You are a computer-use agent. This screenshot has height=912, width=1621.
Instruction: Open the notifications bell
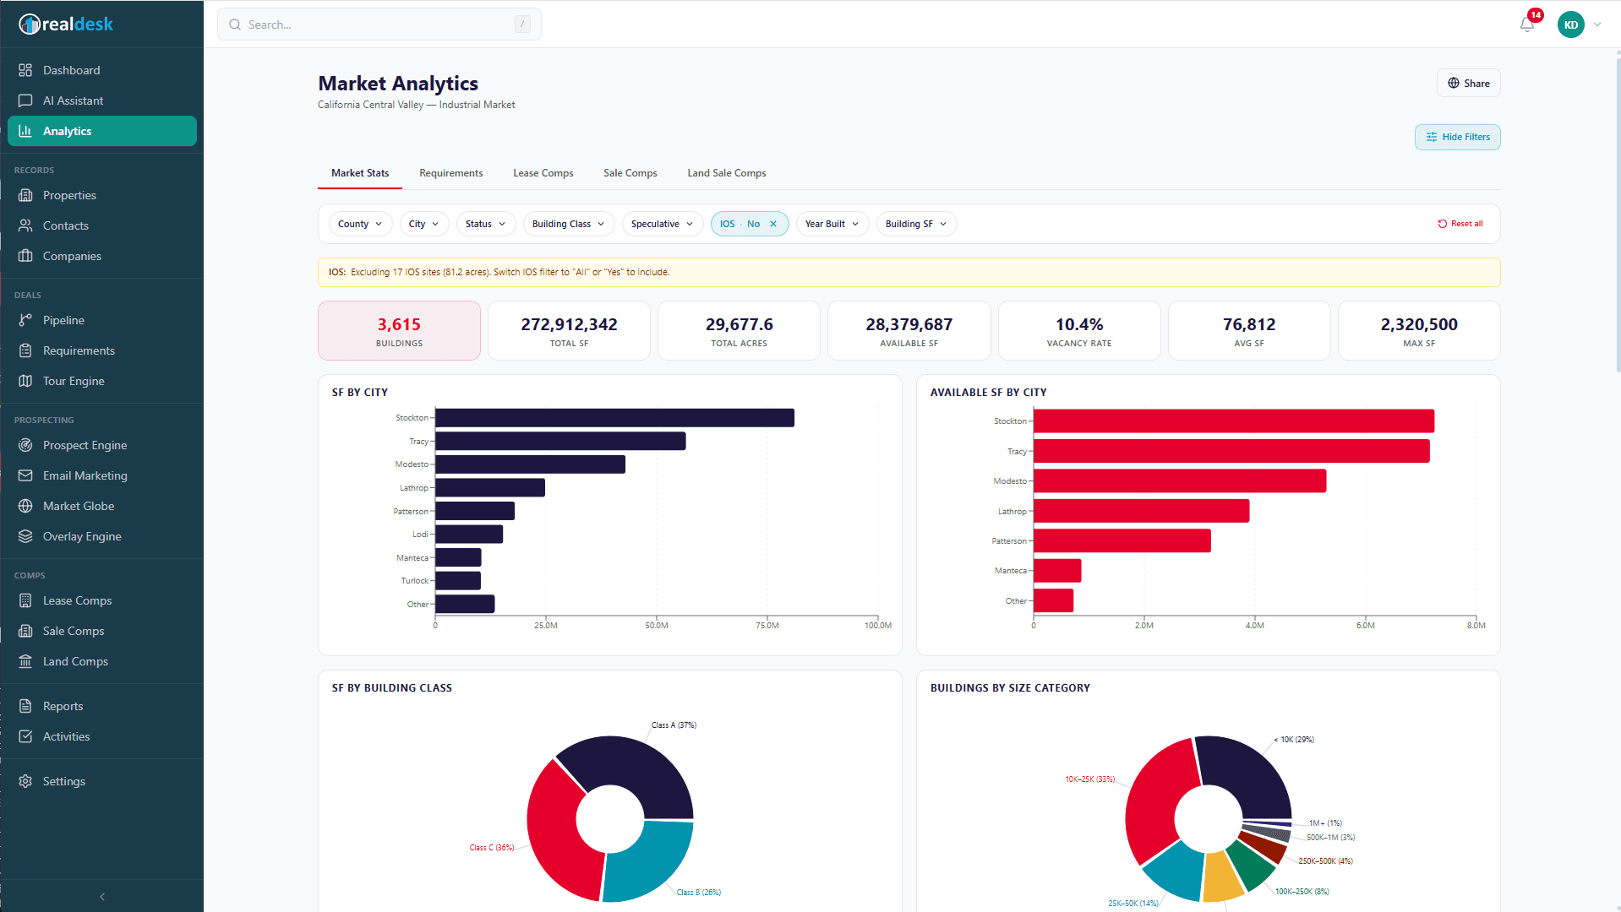pyautogui.click(x=1527, y=24)
